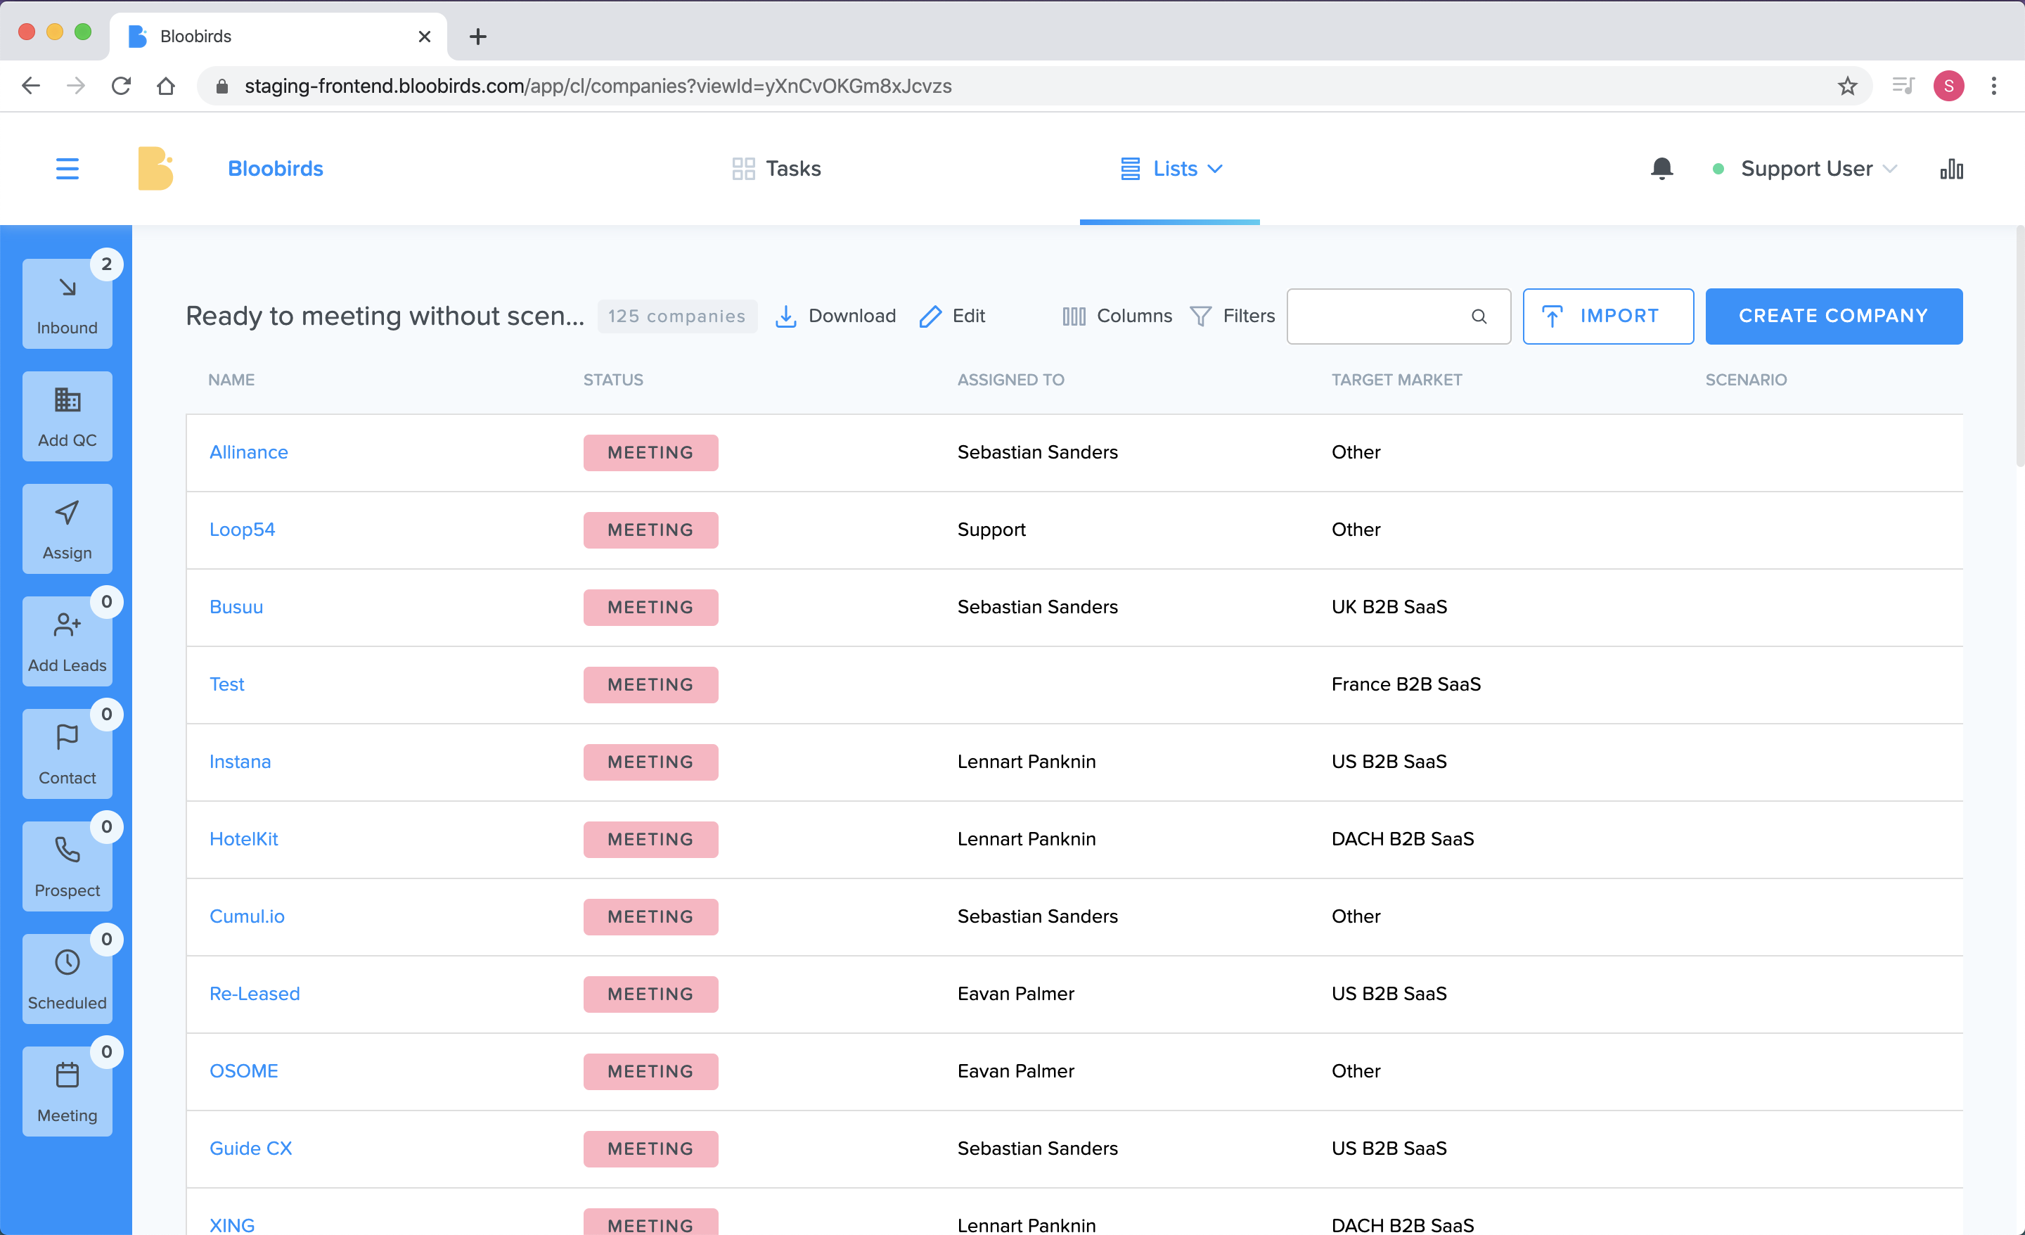2025x1235 pixels.
Task: Click the search magnifier icon
Action: click(1479, 316)
